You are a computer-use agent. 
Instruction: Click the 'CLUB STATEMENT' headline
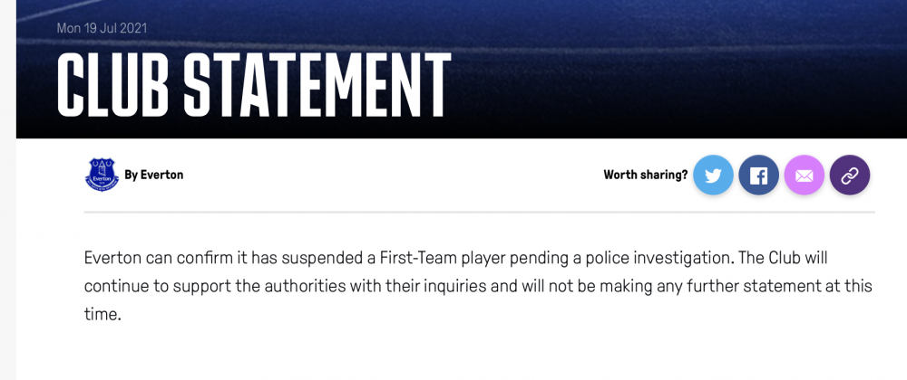tap(253, 85)
